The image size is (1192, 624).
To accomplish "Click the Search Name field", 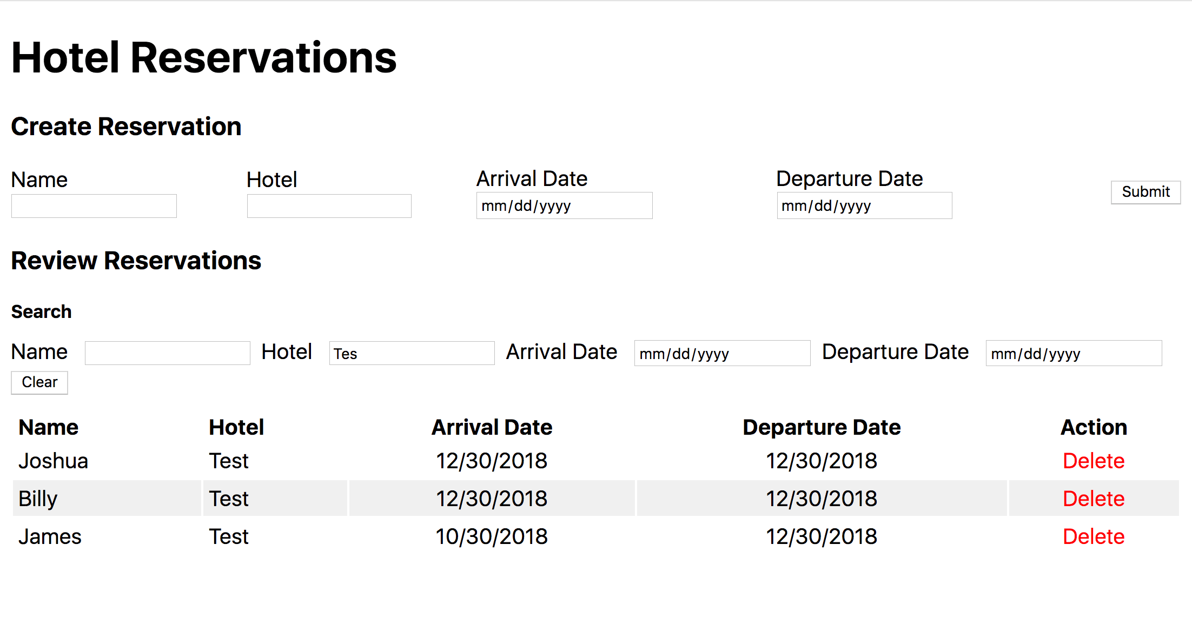I will [167, 353].
